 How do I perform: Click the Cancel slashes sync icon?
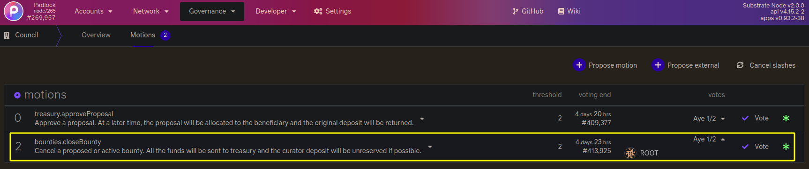pos(740,65)
